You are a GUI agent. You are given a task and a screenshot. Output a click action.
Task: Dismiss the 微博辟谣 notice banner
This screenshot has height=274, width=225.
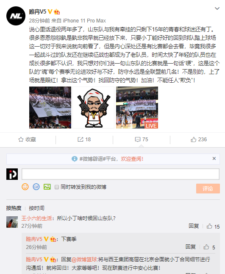click(214, 159)
